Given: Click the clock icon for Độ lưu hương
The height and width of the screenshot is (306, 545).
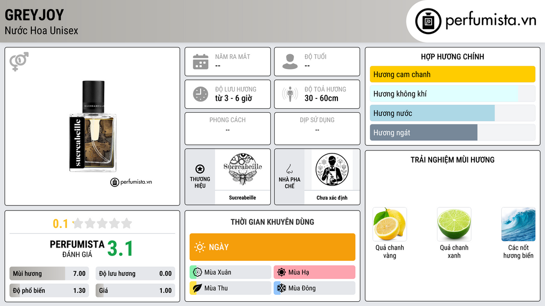Looking at the screenshot, I should (x=201, y=94).
